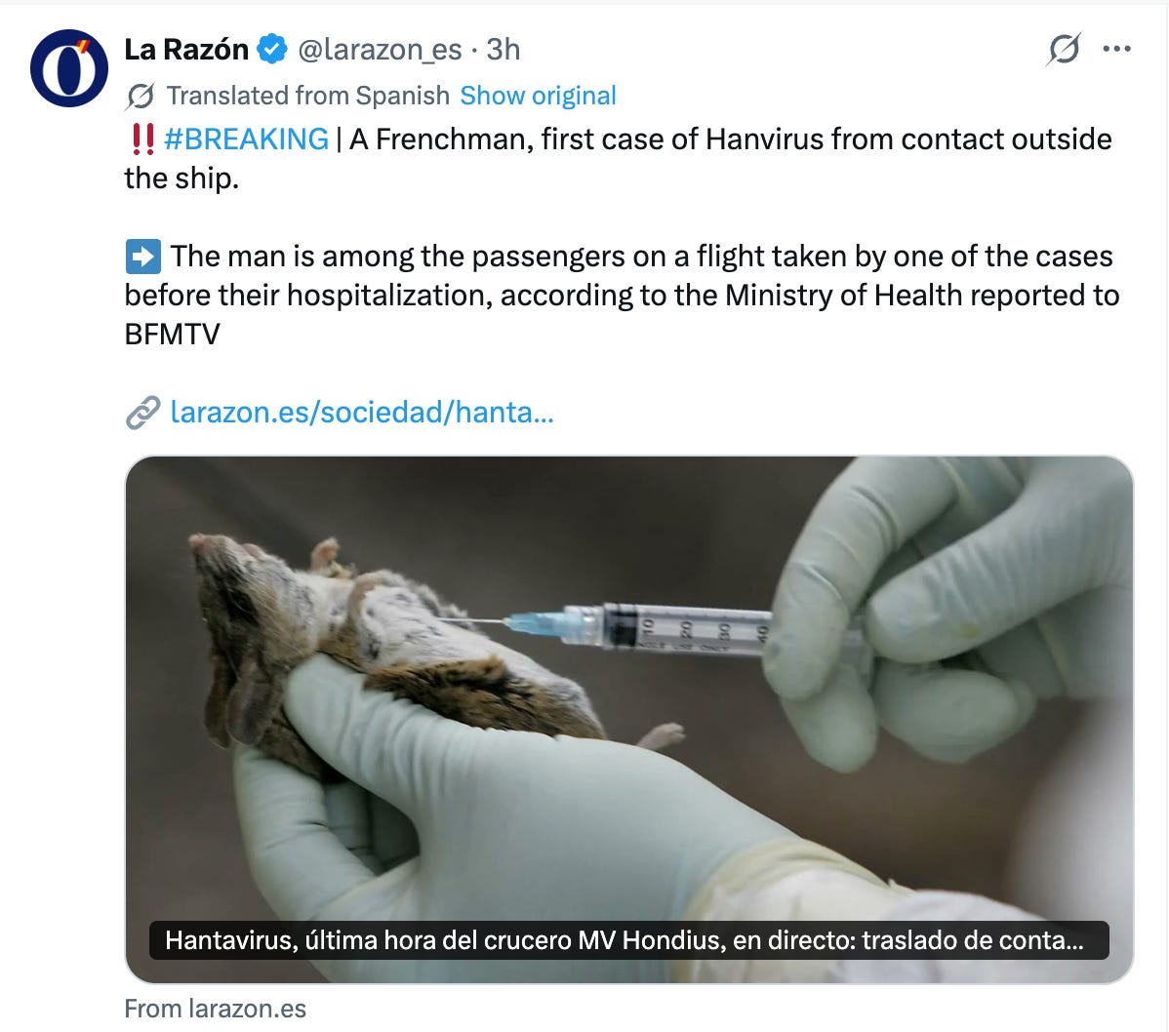Click the Grok translation icon beside Translated
The image size is (1169, 1032).
[x=141, y=97]
